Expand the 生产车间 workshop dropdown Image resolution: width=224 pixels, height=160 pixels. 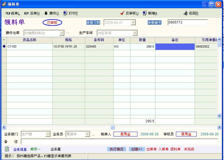(x=135, y=33)
